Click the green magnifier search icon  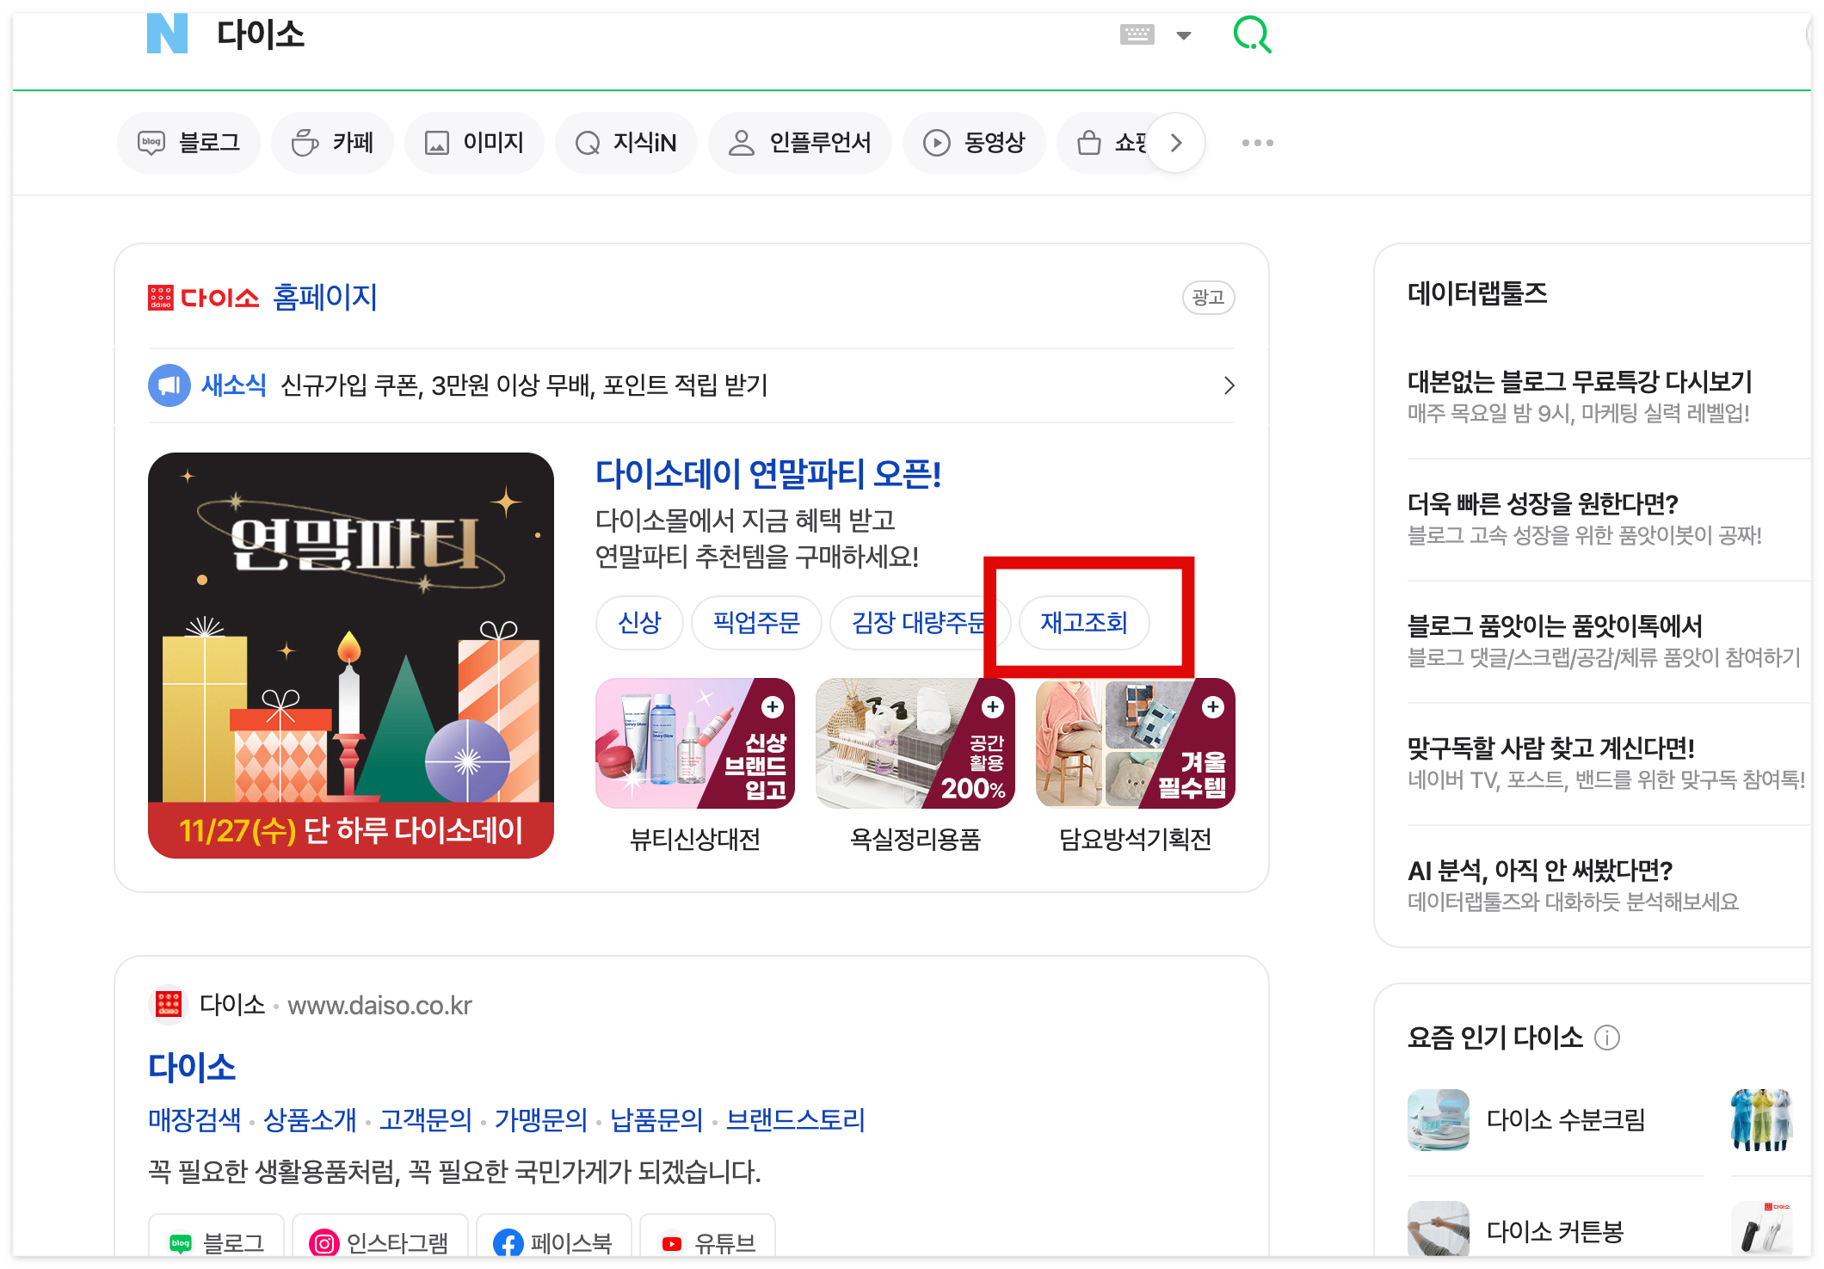1253,34
